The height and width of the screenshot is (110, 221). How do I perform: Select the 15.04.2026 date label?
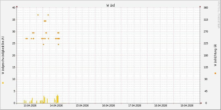[x=82, y=105]
